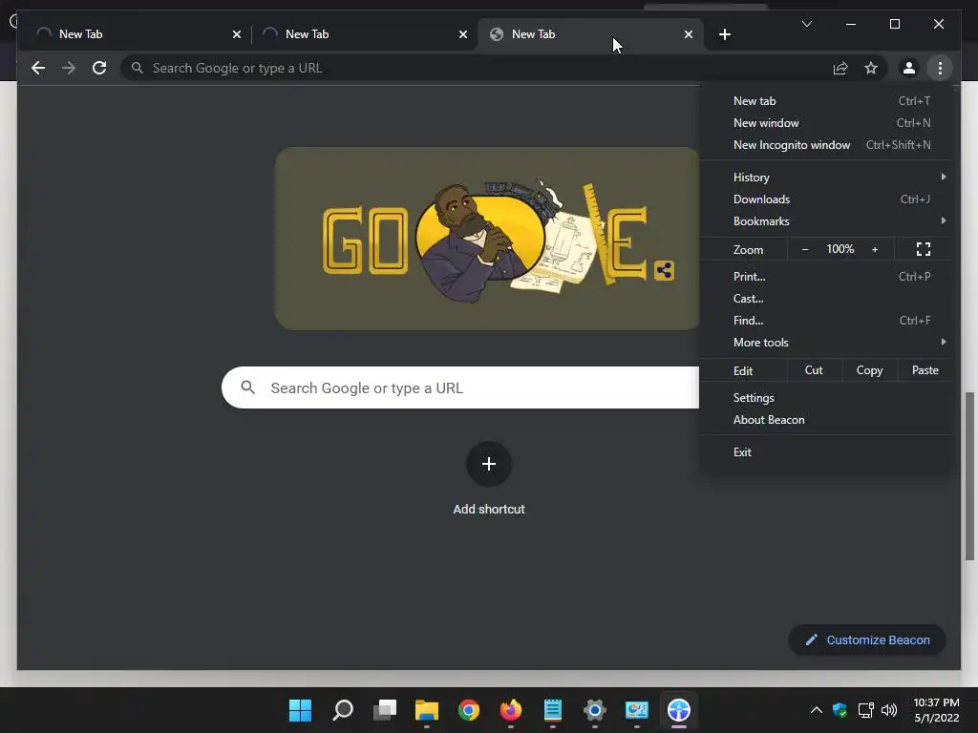
Task: Close the second New Tab
Action: 463,34
